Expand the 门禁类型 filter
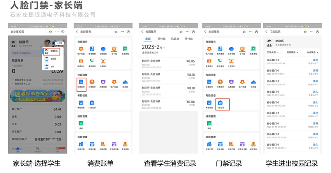This screenshot has height=173, width=331. tap(273, 53)
